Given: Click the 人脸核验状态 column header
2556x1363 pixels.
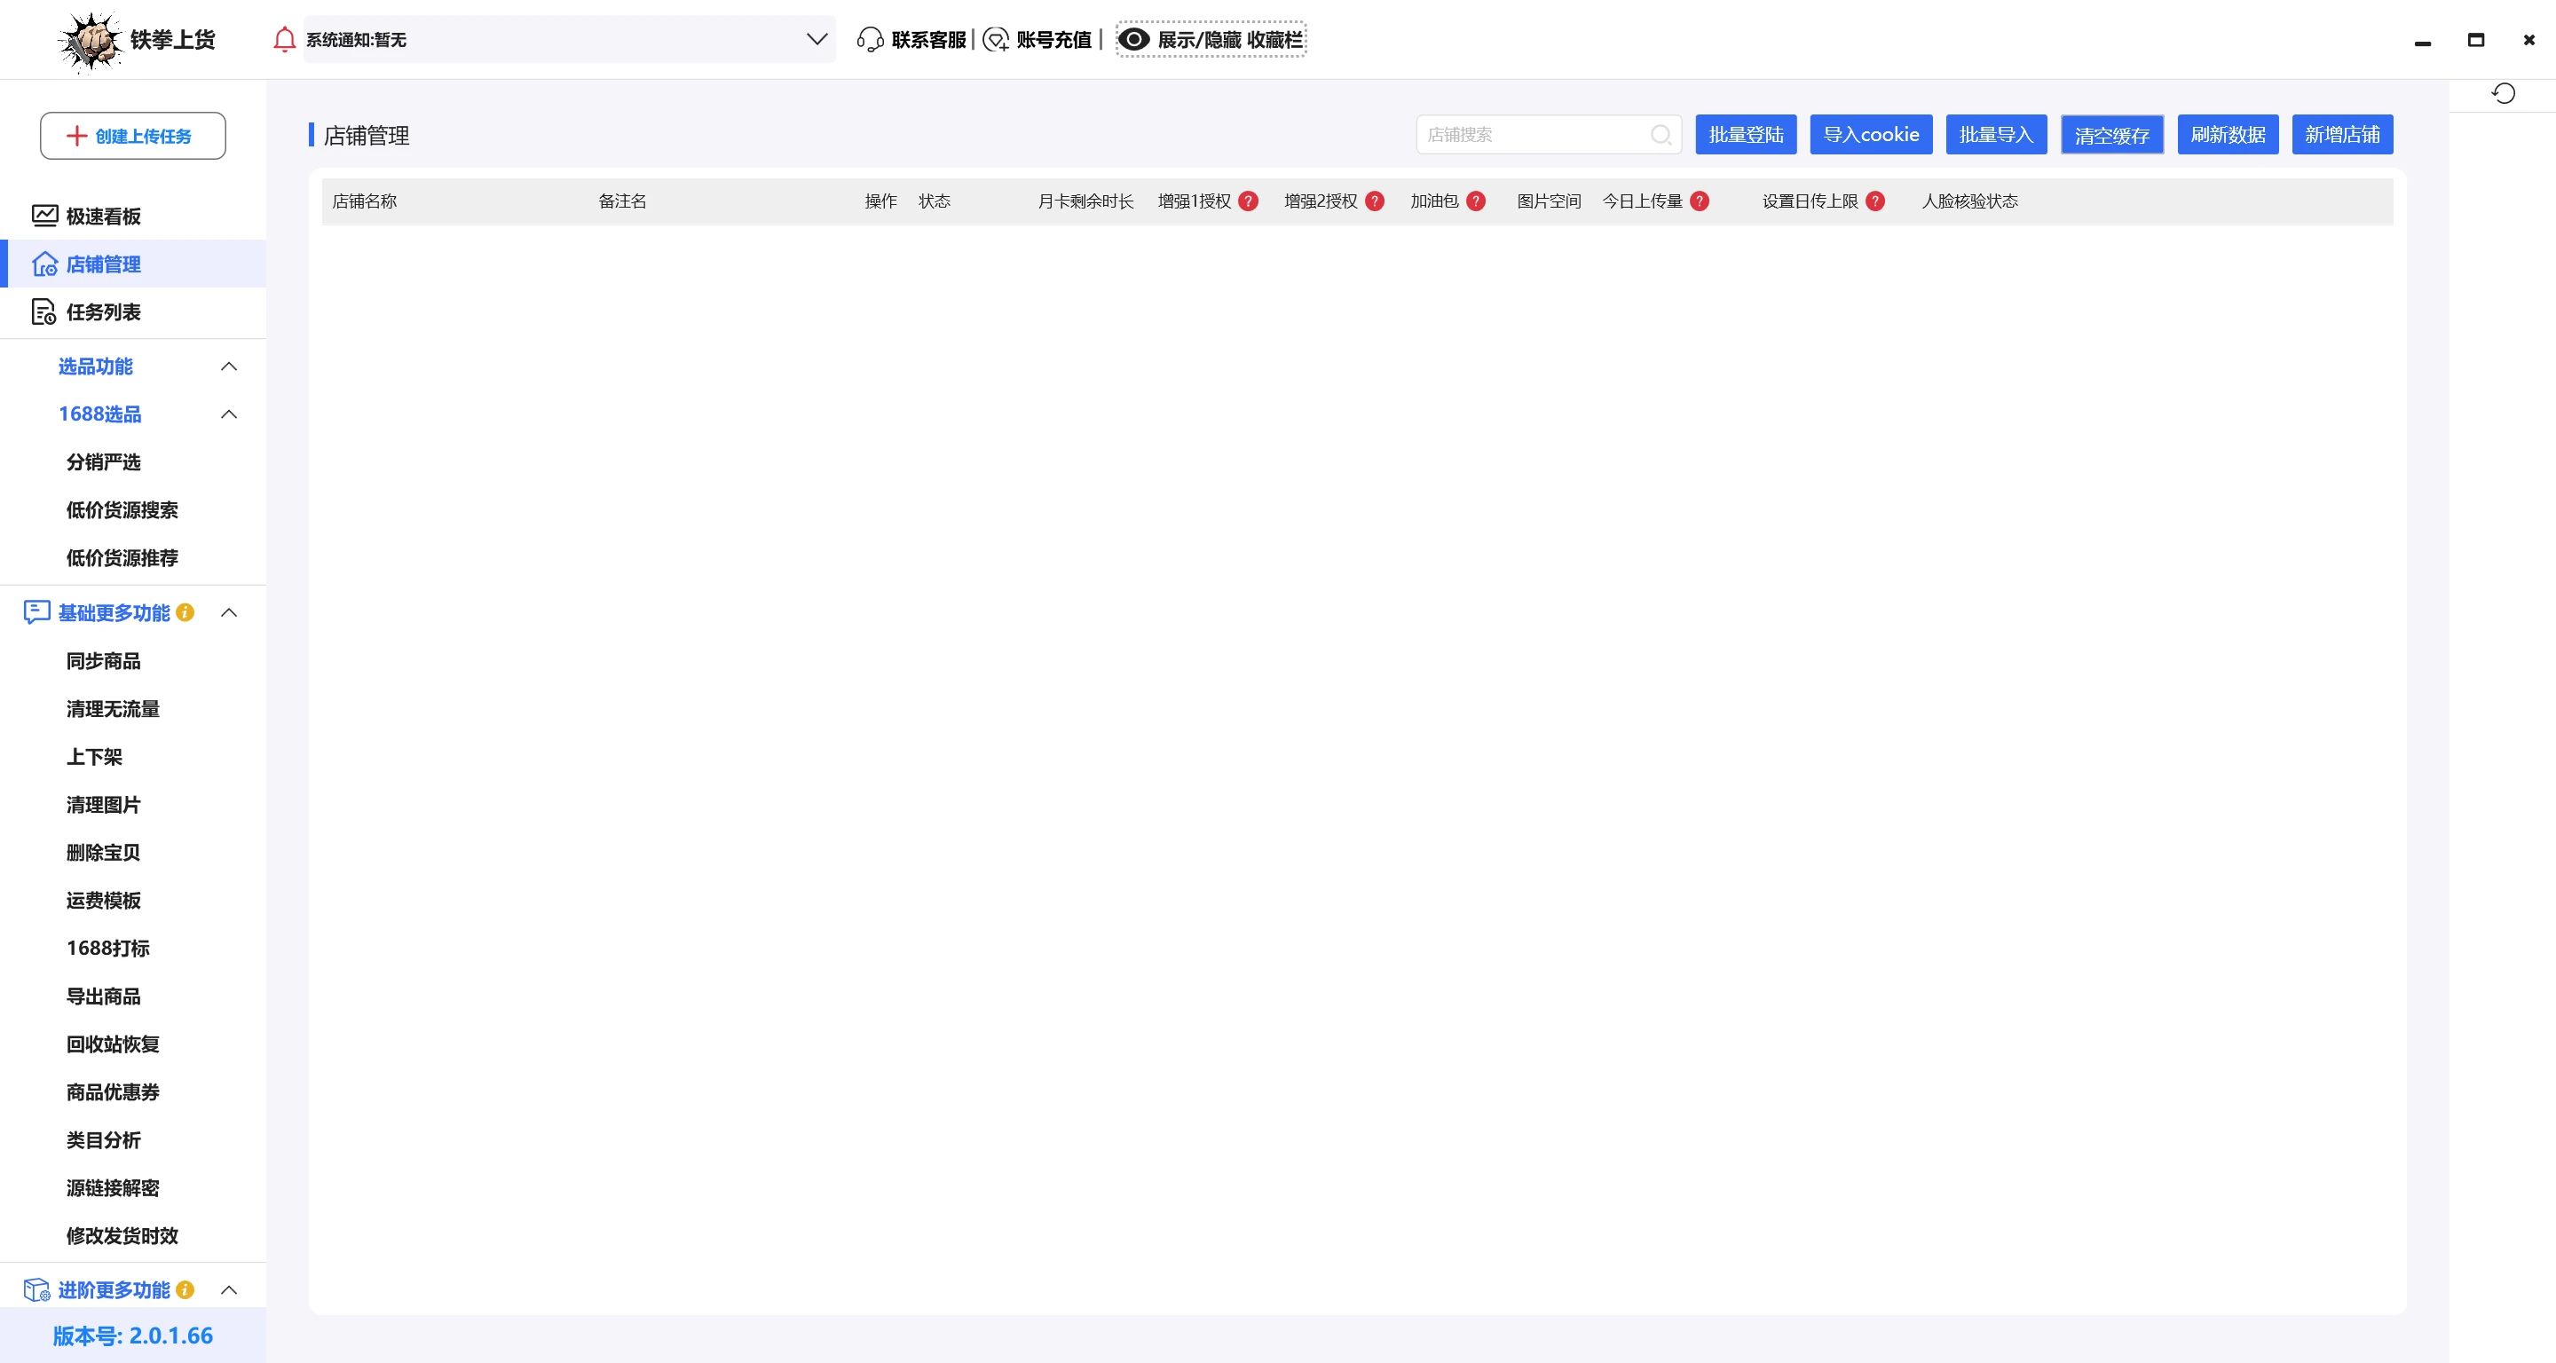Looking at the screenshot, I should [x=1969, y=201].
